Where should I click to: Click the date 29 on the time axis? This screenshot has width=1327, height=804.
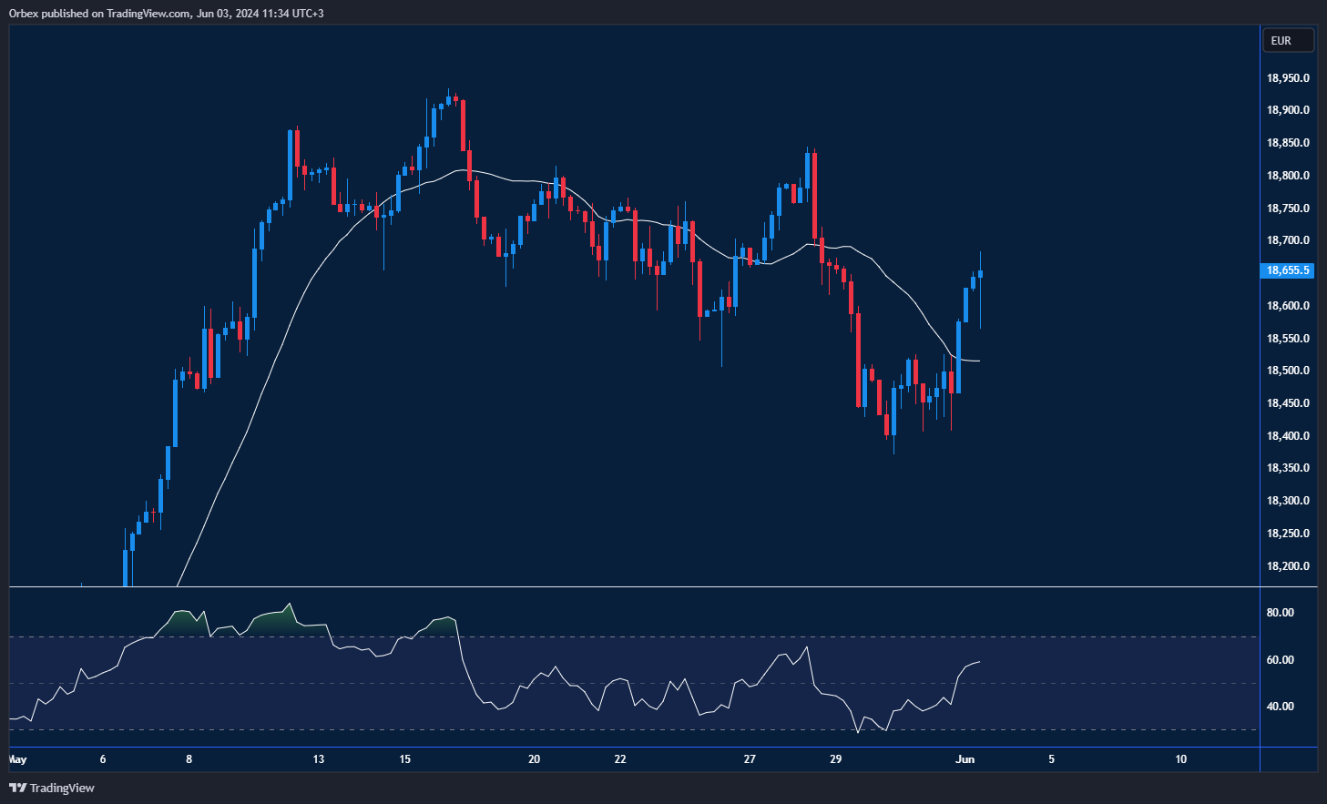(836, 759)
